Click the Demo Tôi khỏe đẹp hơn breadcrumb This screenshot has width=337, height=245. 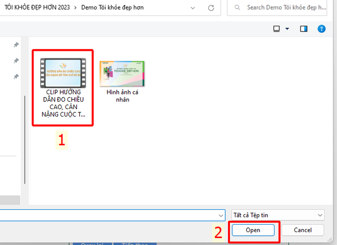click(112, 7)
